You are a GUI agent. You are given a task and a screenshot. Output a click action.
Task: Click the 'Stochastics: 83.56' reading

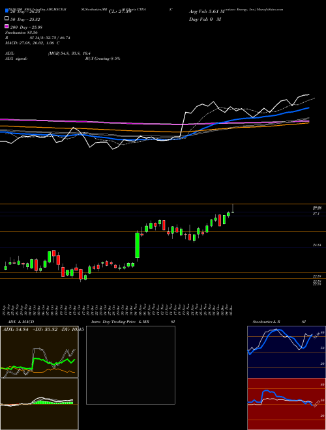[21, 33]
